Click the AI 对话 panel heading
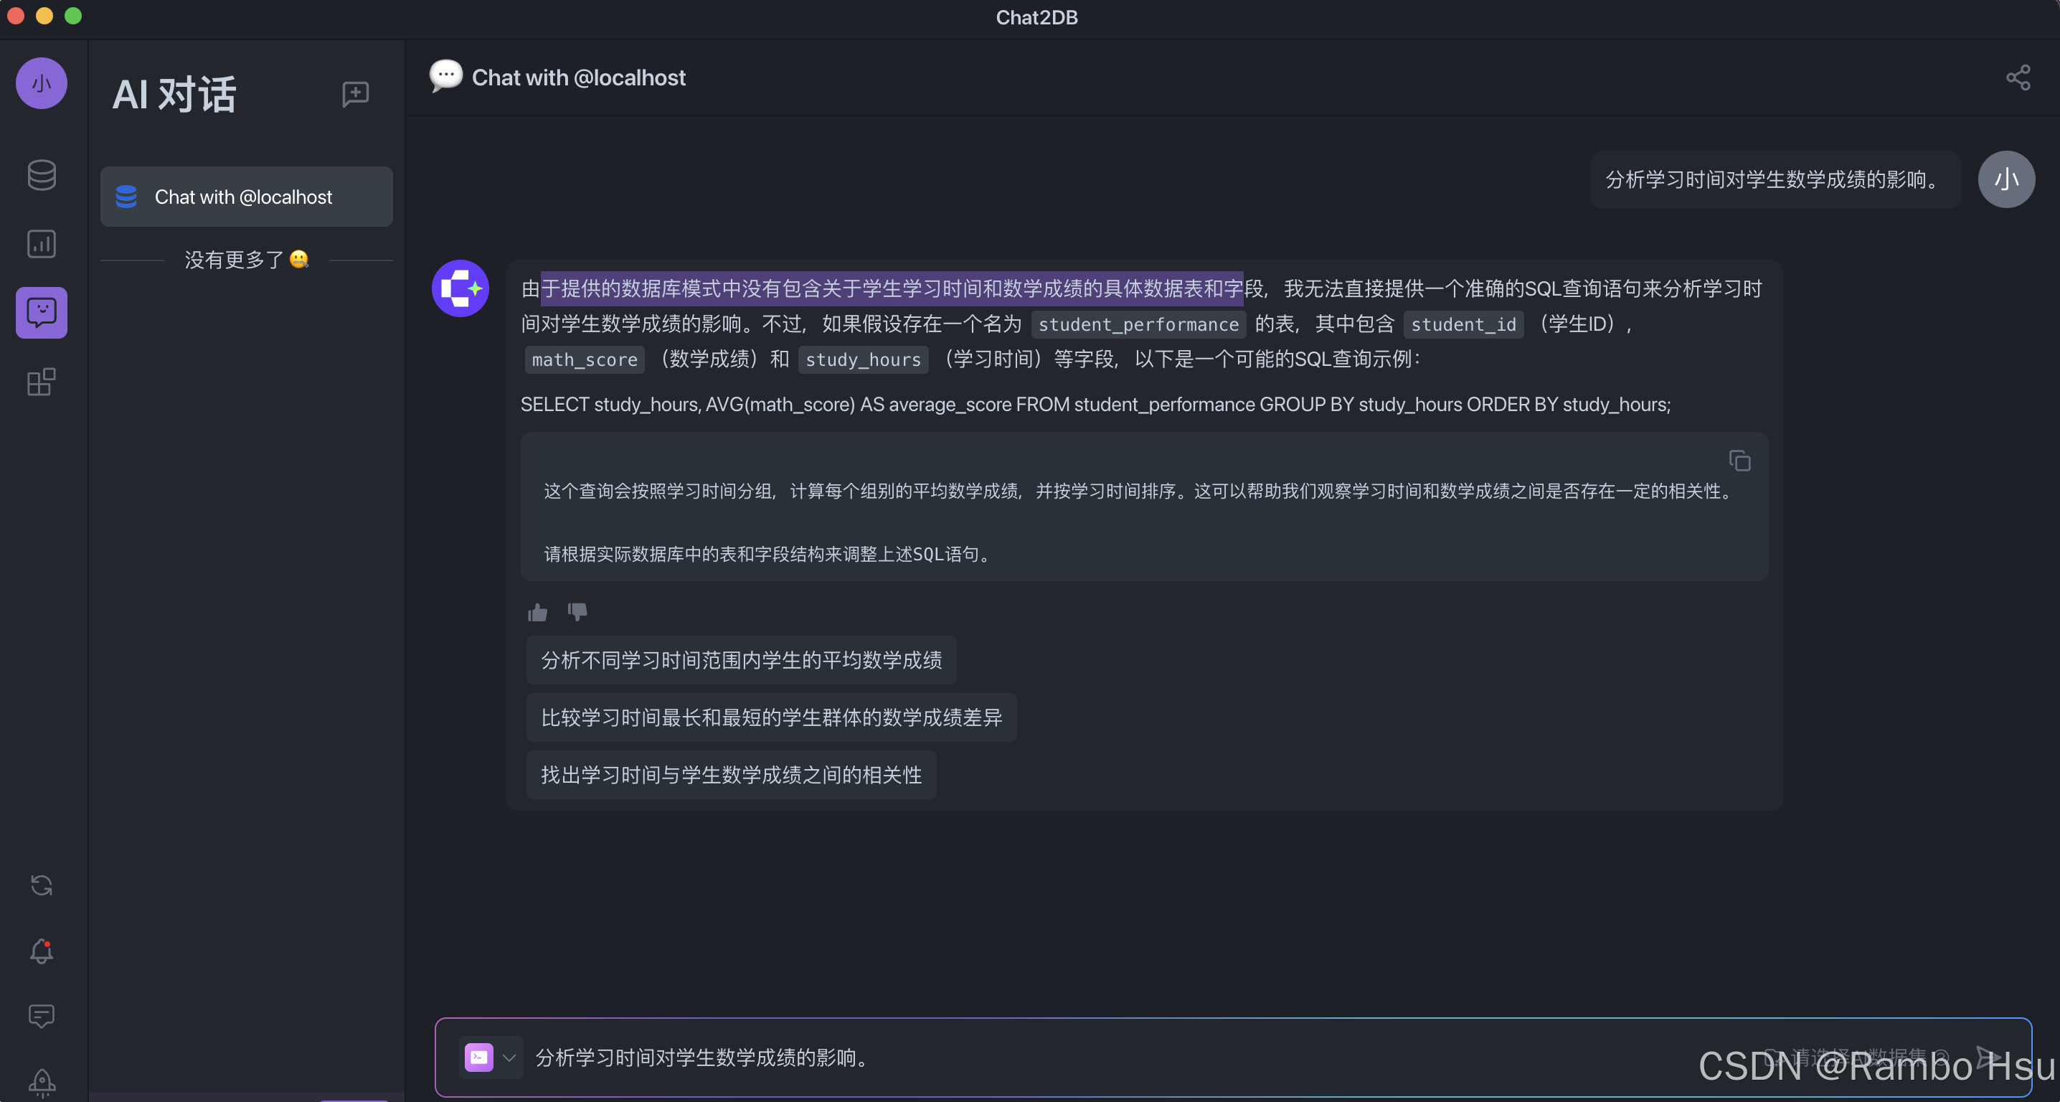Image resolution: width=2060 pixels, height=1102 pixels. 174,95
